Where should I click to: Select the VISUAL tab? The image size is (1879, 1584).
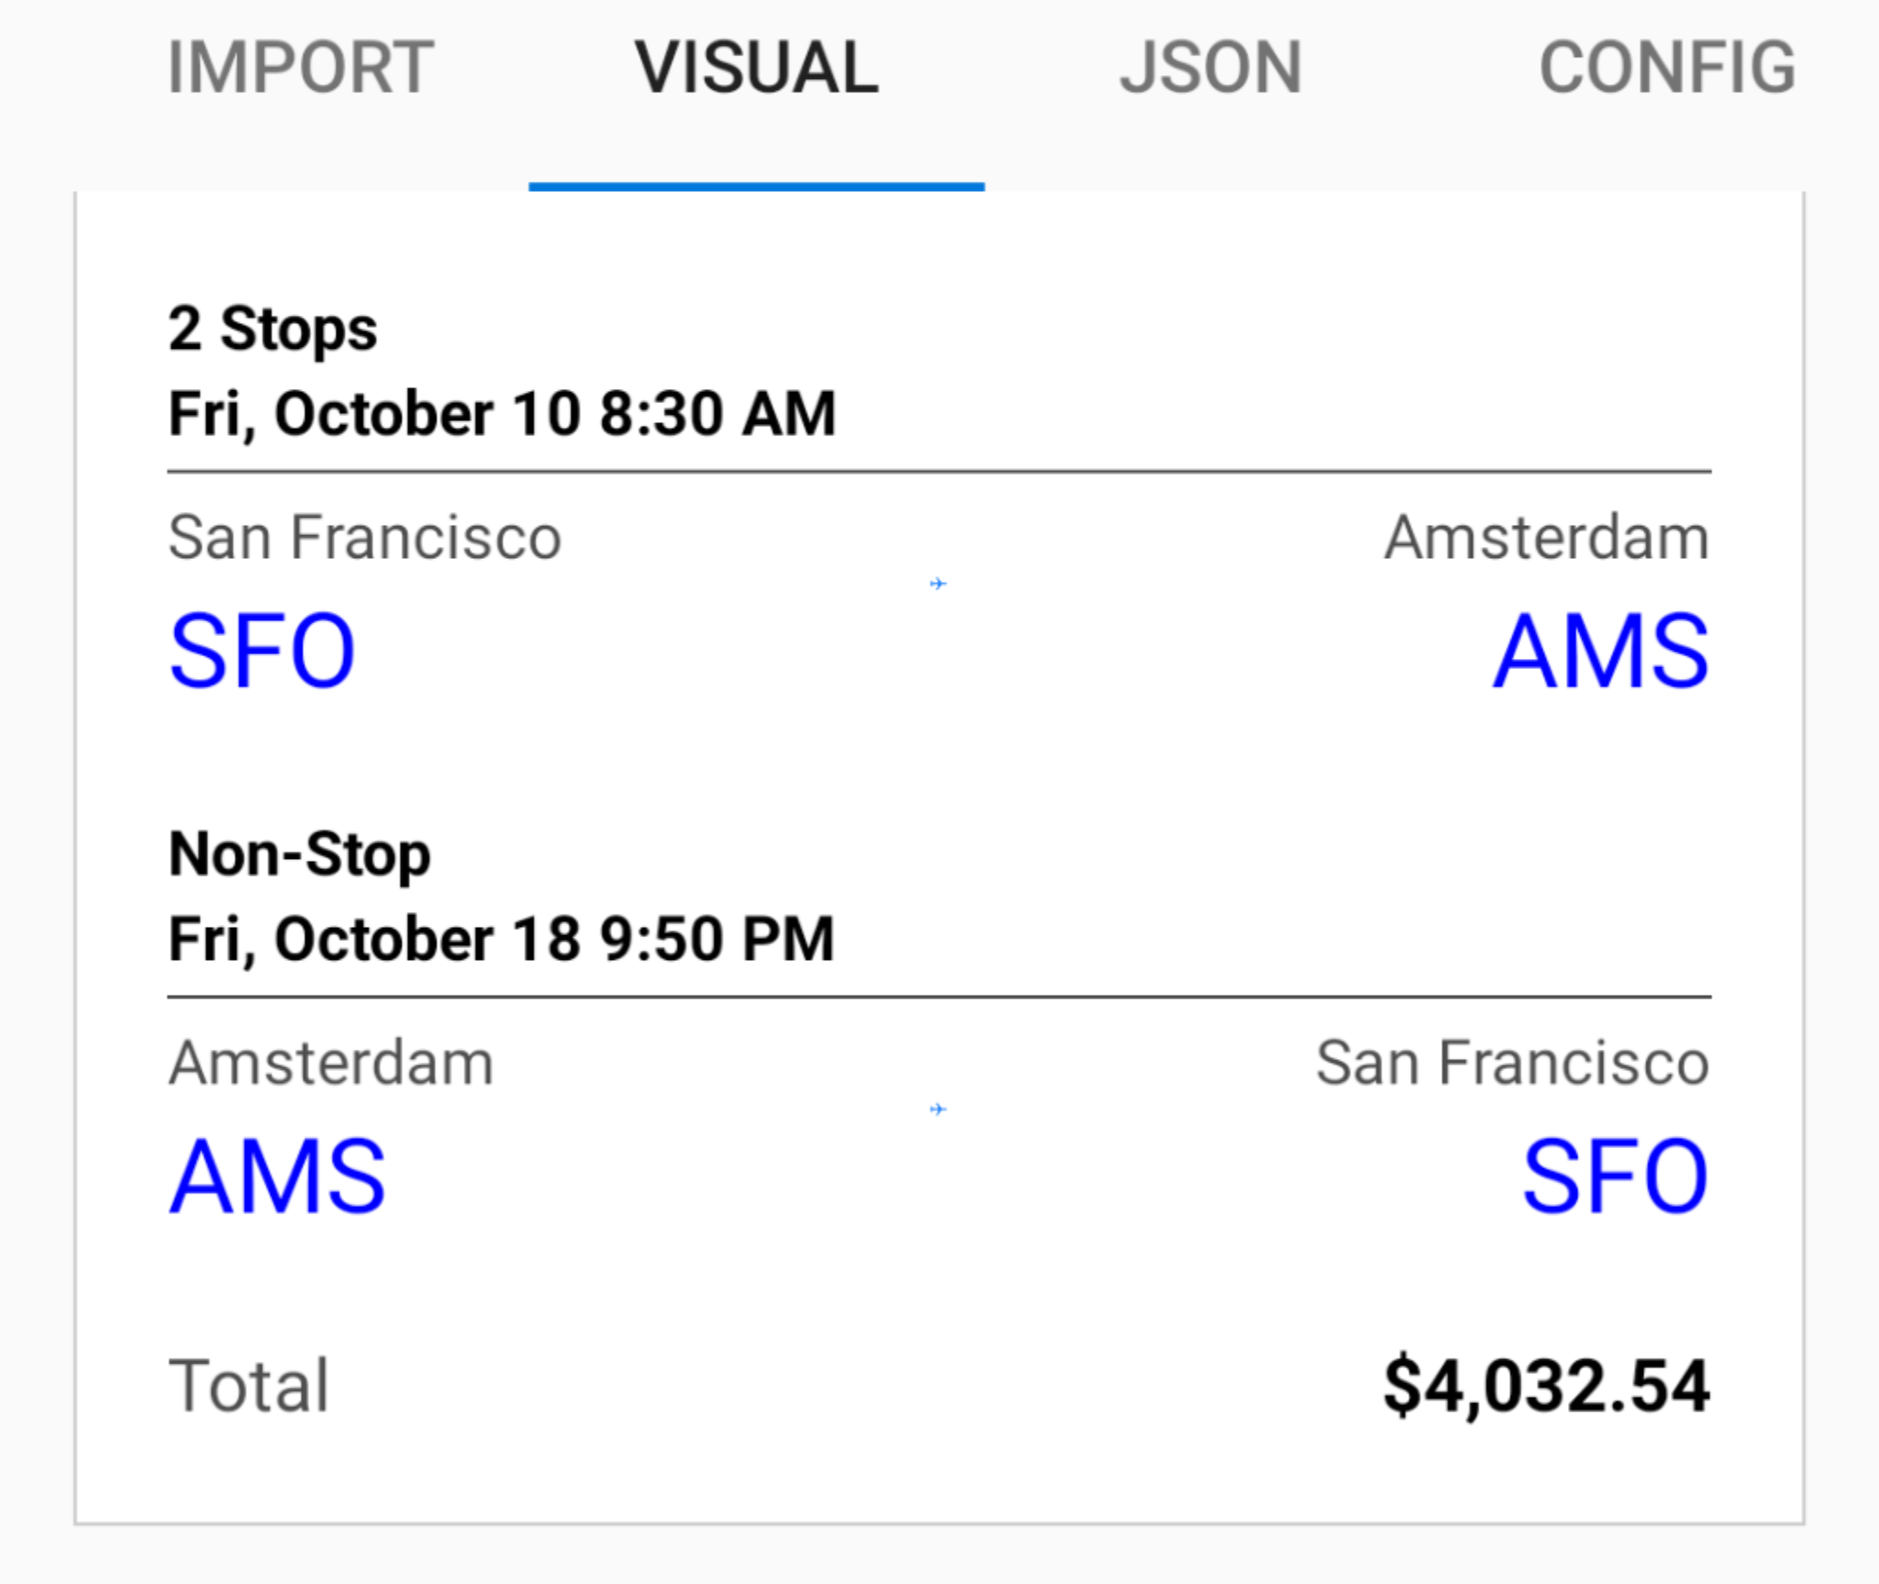click(756, 68)
